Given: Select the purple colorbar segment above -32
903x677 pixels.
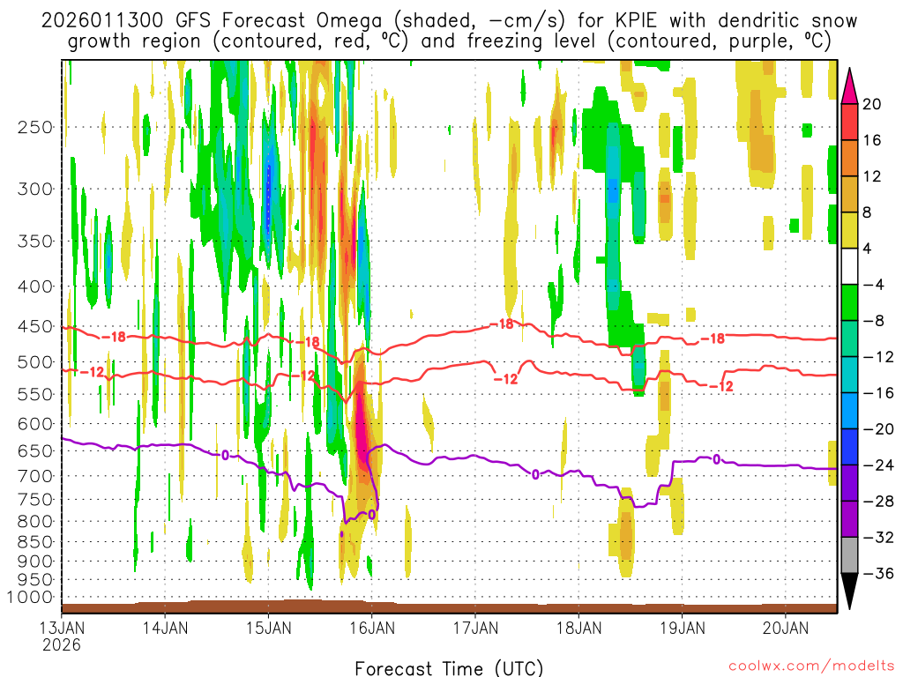Looking at the screenshot, I should pos(851,519).
